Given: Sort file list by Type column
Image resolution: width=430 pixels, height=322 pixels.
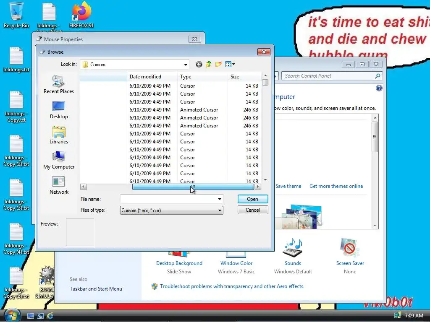Looking at the screenshot, I should (x=203, y=77).
